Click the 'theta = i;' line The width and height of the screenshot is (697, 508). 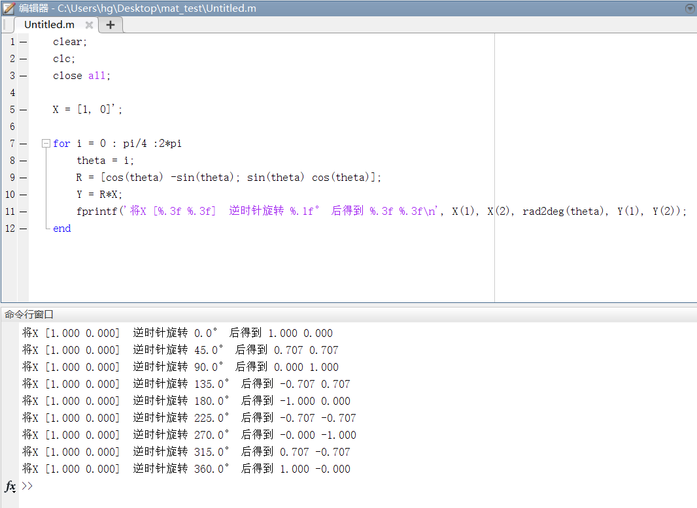pyautogui.click(x=105, y=161)
